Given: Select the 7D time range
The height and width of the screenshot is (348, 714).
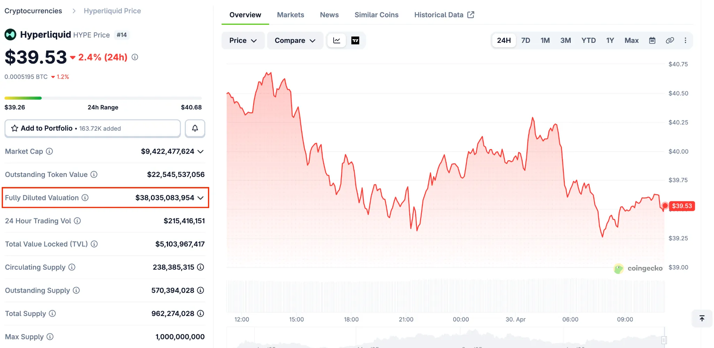Looking at the screenshot, I should click(525, 41).
